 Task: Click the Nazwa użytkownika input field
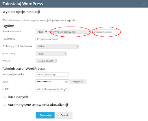tap(52, 75)
